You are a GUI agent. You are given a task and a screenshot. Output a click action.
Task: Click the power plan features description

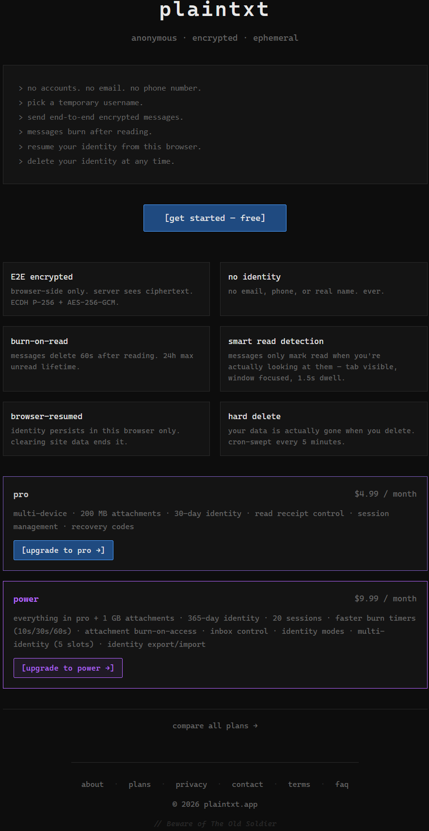(214, 631)
